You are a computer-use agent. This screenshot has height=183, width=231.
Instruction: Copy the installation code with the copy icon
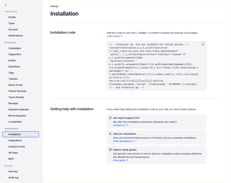[203, 44]
